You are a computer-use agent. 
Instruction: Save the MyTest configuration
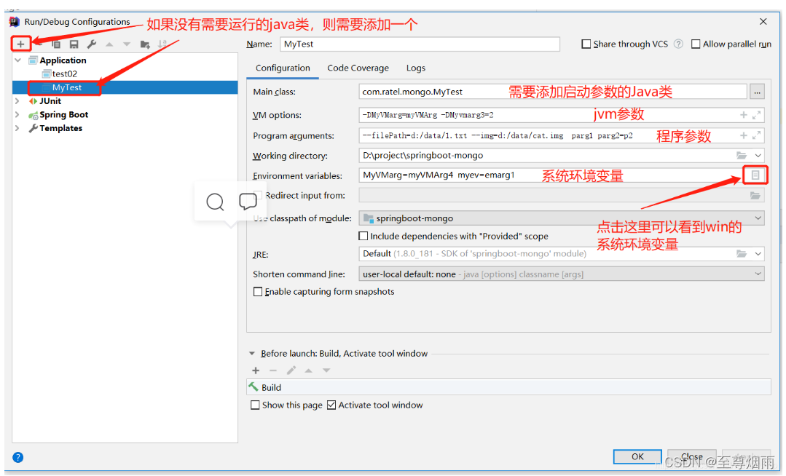point(74,44)
